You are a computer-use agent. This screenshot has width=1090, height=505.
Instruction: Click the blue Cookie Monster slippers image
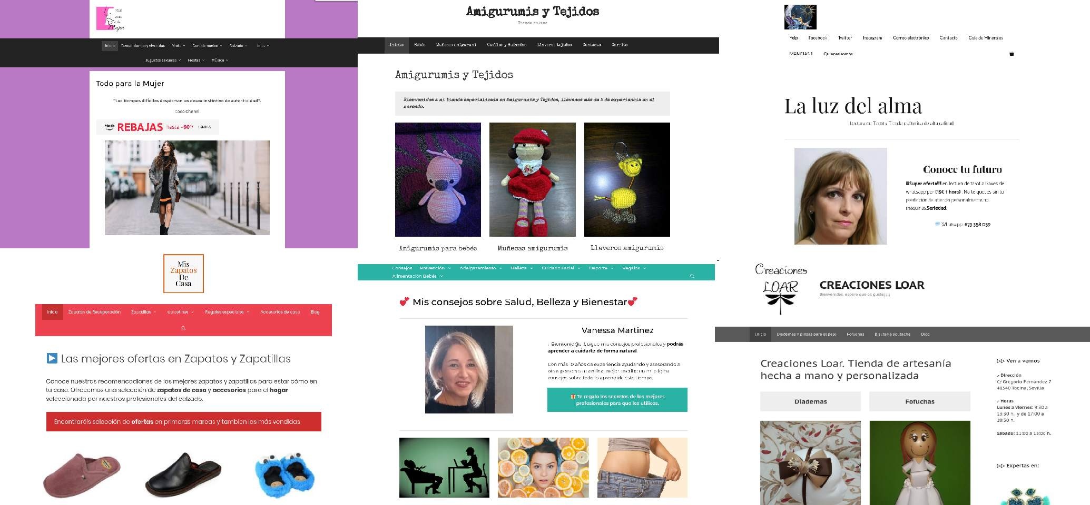point(284,472)
